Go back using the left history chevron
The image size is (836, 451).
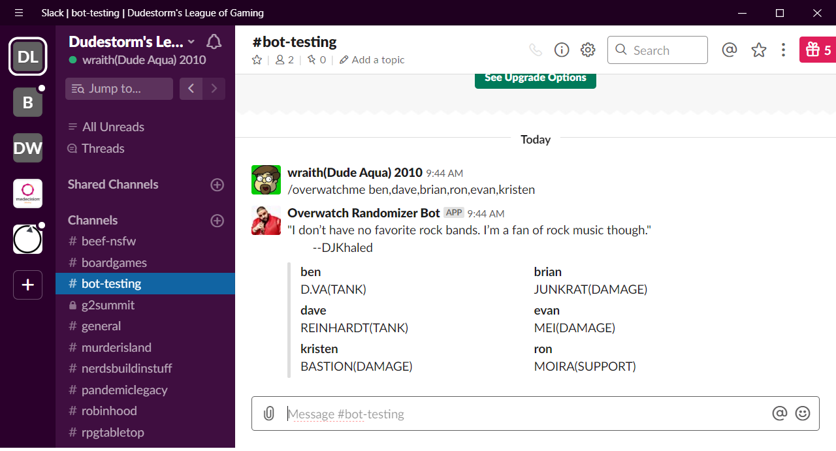(191, 88)
